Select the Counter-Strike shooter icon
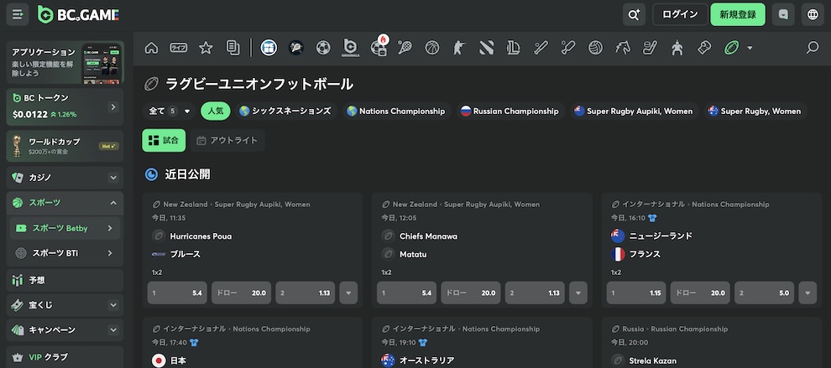The image size is (831, 368). tap(459, 48)
